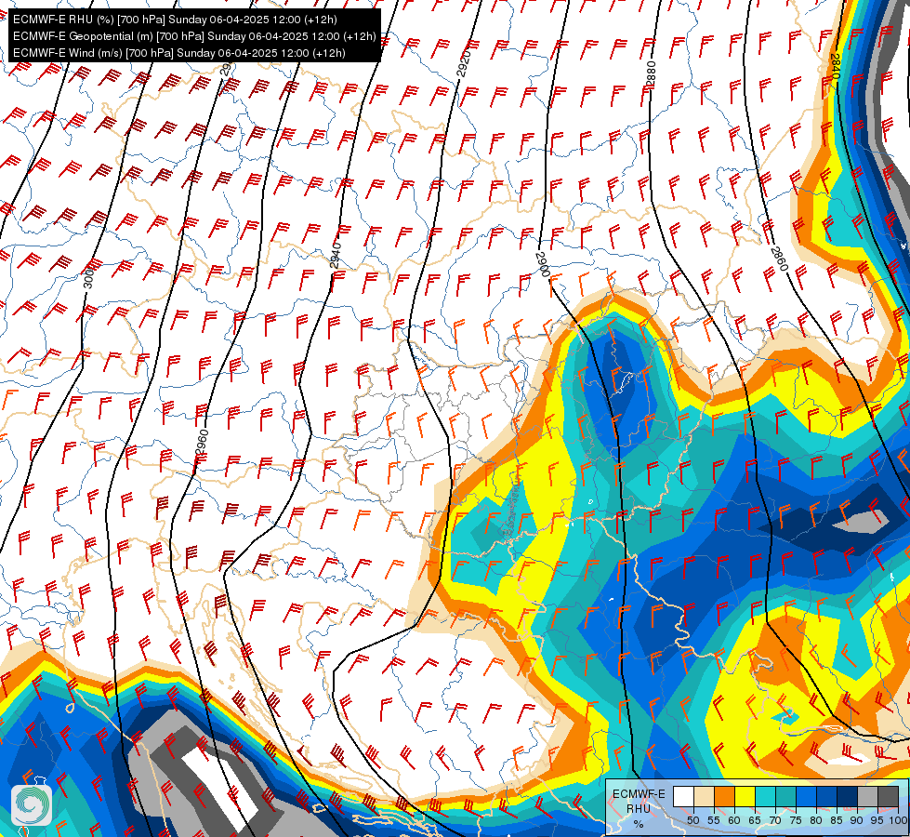Click the legend value label 50
Screen dimensions: 910x837
coord(692,820)
